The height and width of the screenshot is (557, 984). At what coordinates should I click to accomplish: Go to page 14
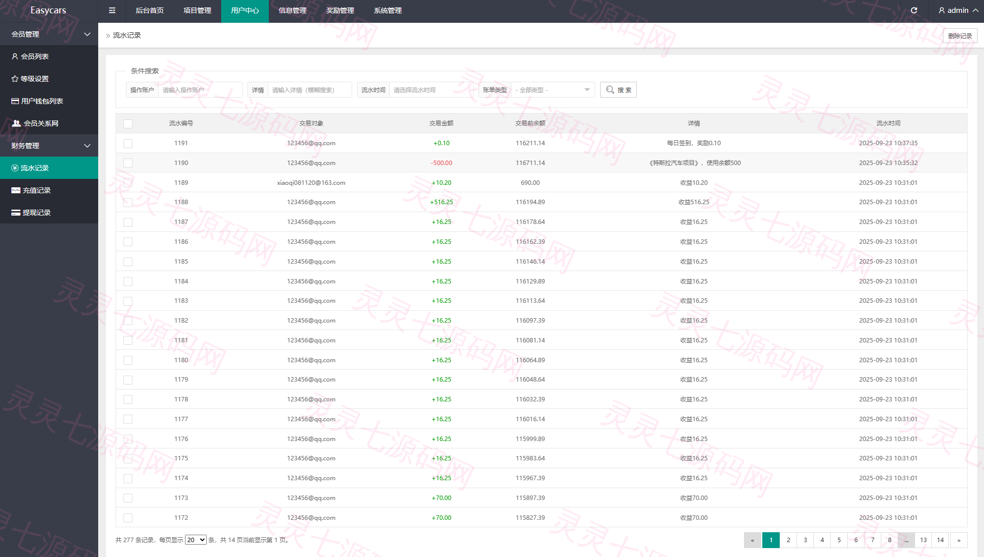[940, 540]
